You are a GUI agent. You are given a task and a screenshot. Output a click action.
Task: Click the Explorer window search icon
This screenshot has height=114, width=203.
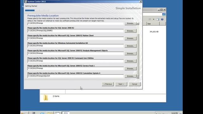(x=164, y=14)
